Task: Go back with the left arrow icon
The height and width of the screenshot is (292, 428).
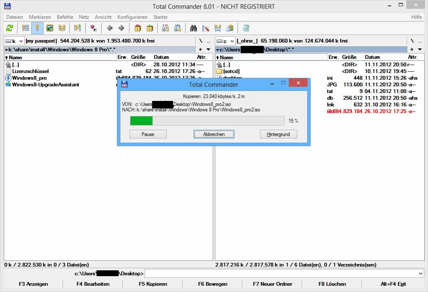Action: (x=110, y=28)
